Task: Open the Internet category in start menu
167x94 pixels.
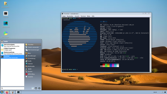Action: click(33, 64)
